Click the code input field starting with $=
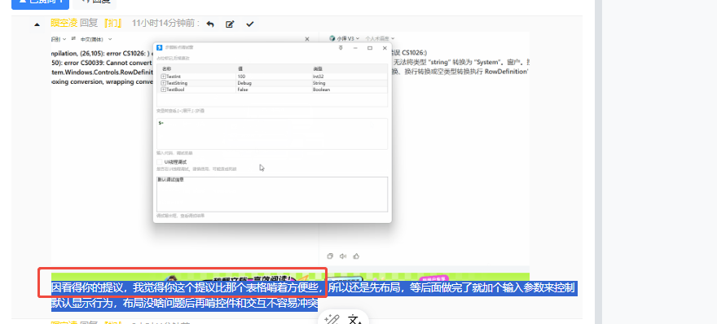717x324 pixels. click(272, 134)
